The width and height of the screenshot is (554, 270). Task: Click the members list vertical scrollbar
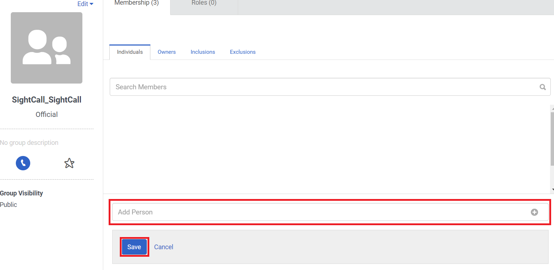coord(552,139)
